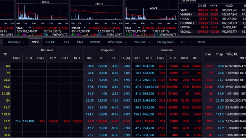Go to the Bond tab
Screen dimensions: 246x138
point(201,42)
